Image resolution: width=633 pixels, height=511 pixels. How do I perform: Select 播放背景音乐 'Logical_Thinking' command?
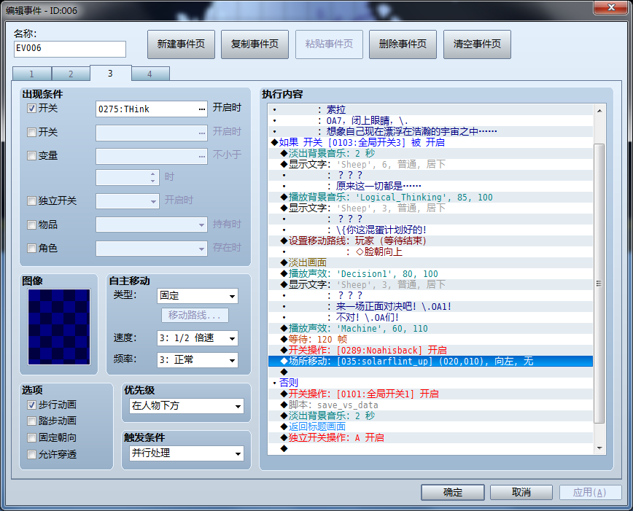tap(430, 197)
